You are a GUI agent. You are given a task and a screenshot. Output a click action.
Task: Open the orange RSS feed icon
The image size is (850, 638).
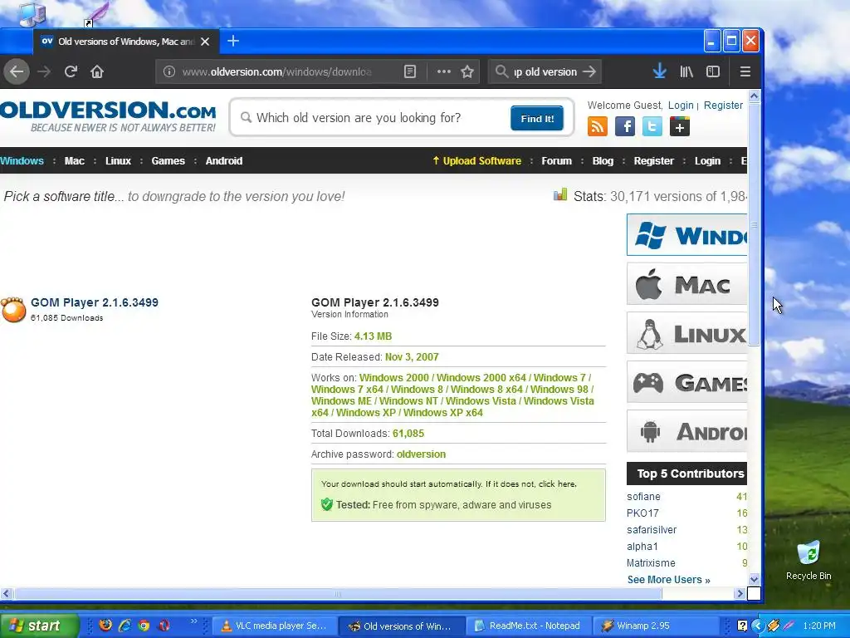(598, 127)
